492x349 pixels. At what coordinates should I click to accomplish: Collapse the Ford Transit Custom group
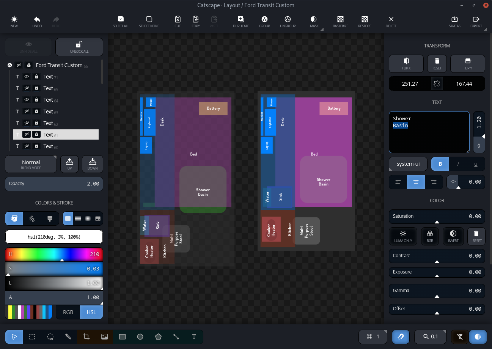(x=10, y=65)
